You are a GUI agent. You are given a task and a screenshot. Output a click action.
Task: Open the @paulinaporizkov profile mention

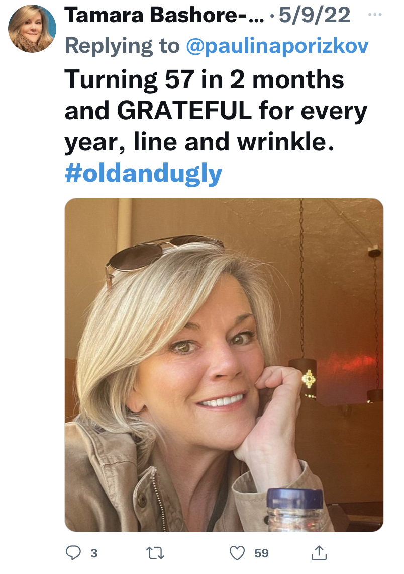click(x=277, y=46)
